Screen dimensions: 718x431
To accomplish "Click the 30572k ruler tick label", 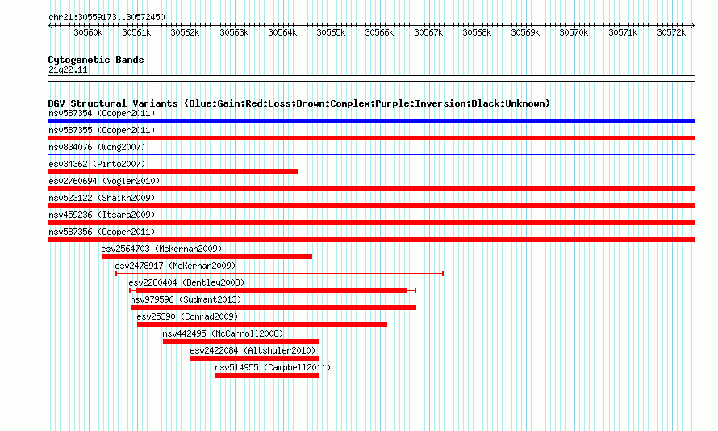I will pyautogui.click(x=671, y=32).
